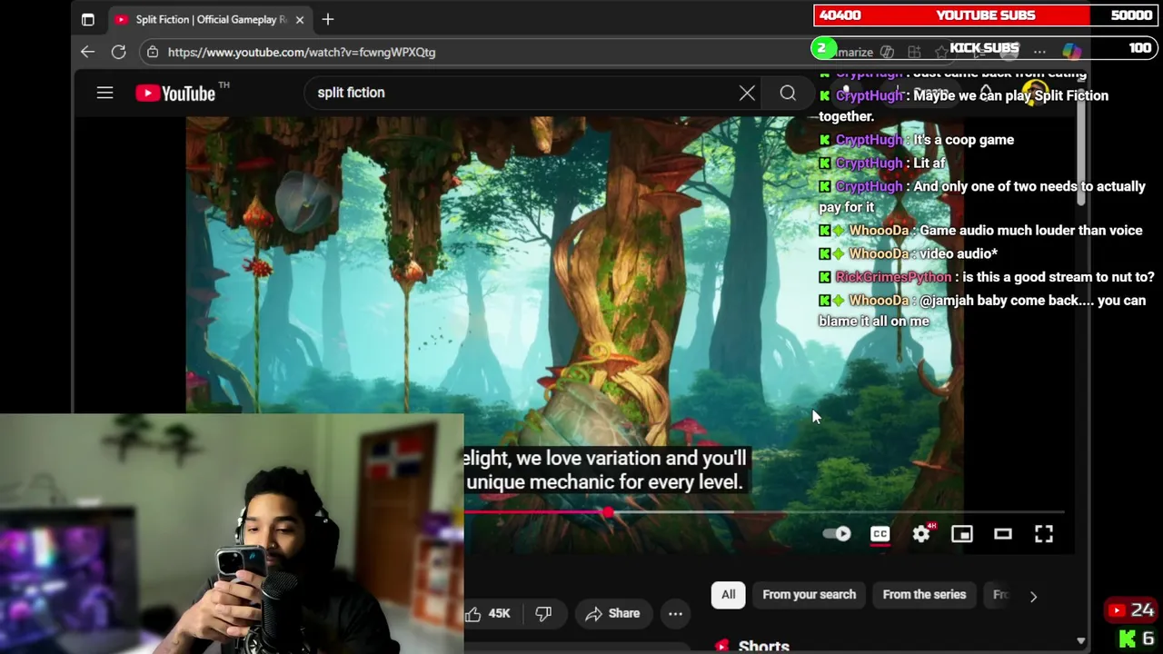Viewport: 1163px width, 654px height.
Task: Open the Copilot sidebar icon
Action: [x=1072, y=52]
